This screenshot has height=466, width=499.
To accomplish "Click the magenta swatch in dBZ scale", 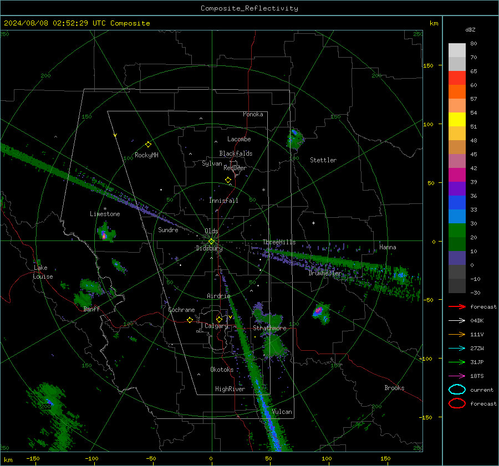I will pyautogui.click(x=457, y=175).
